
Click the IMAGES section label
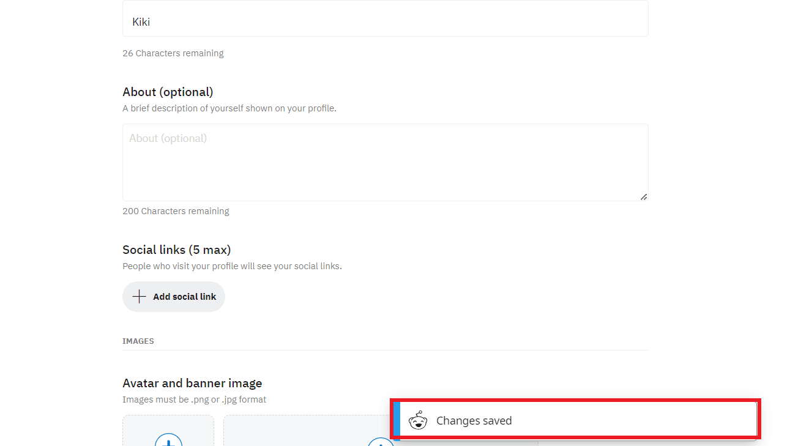tap(138, 341)
